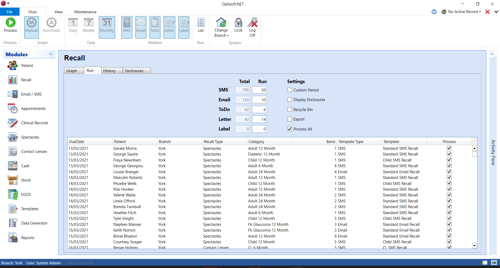Expand the Activity Pane
Image resolution: width=500 pixels, height=268 pixels.
pyautogui.click(x=492, y=54)
